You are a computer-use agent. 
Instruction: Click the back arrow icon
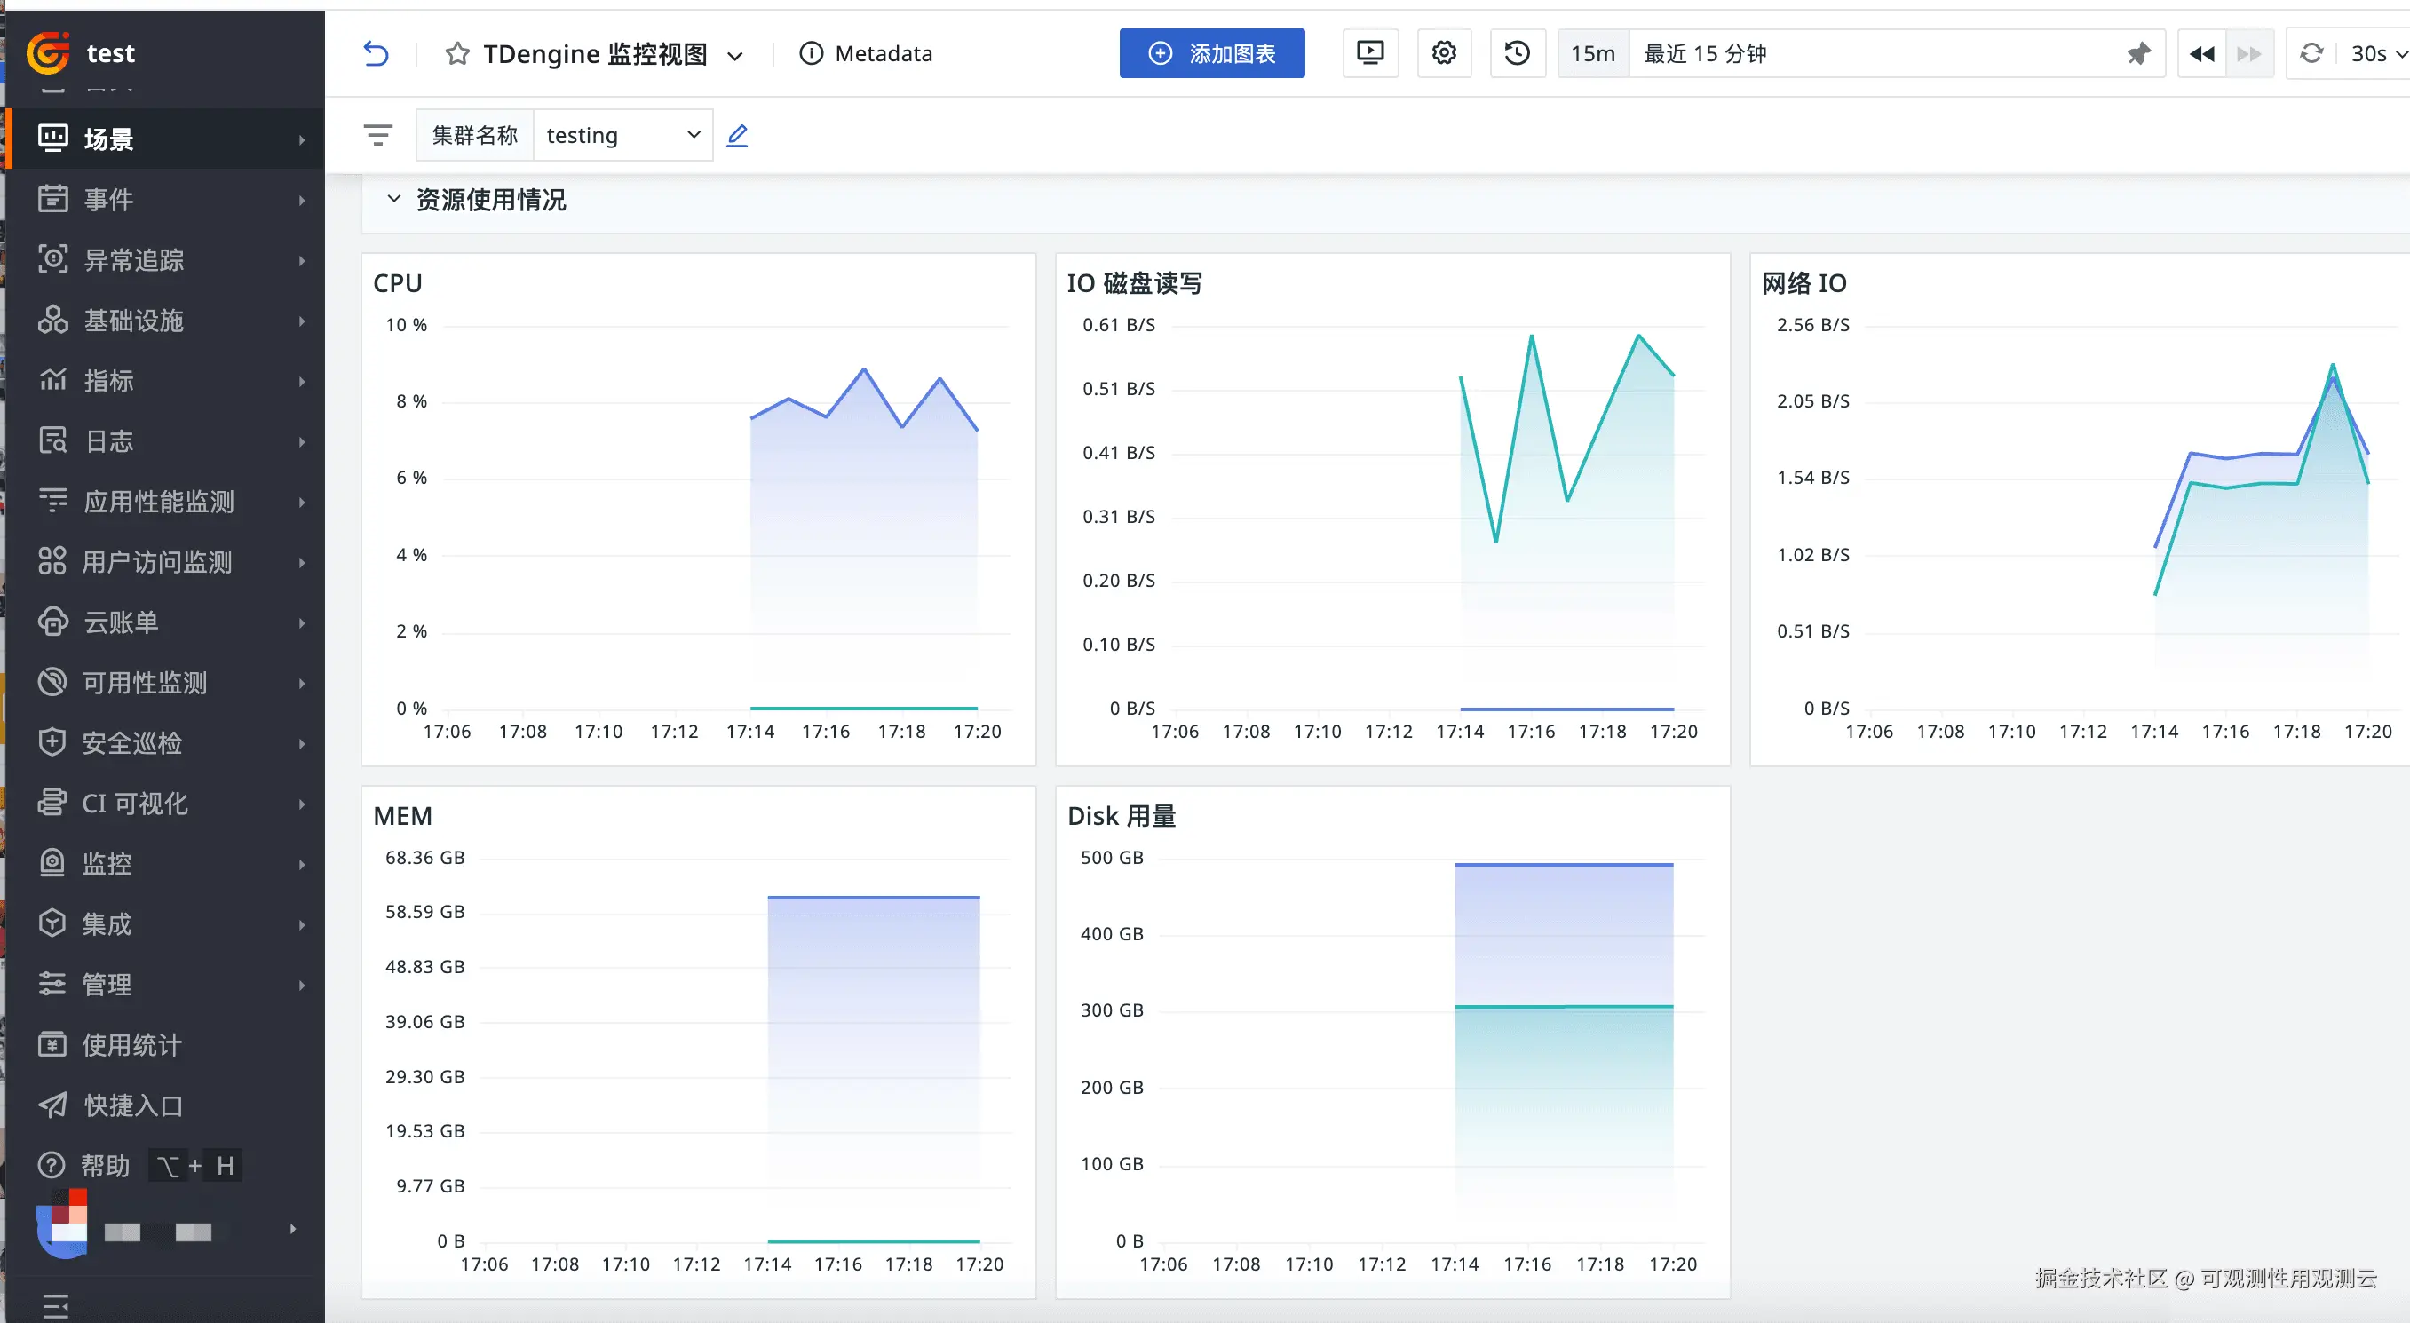tap(375, 53)
